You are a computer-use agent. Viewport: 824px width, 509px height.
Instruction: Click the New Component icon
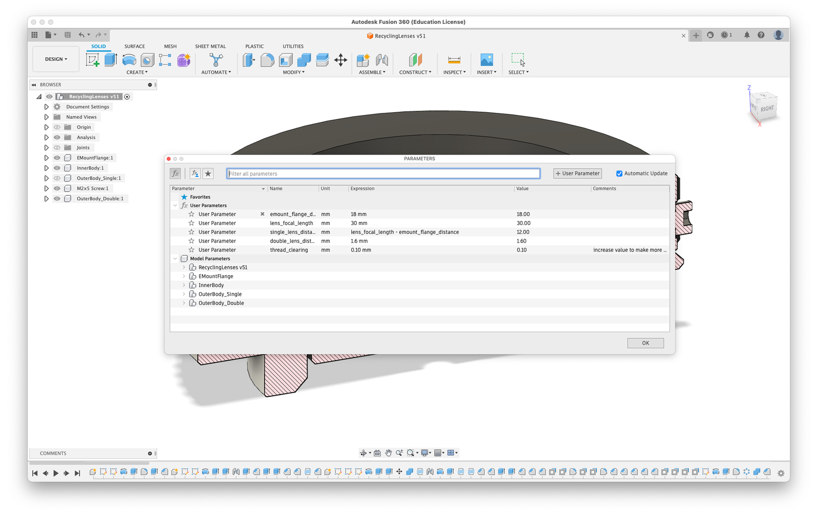(363, 60)
